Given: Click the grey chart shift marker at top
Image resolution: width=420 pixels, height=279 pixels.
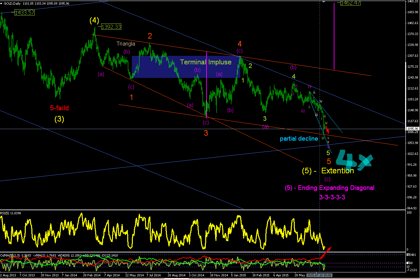Looking at the screenshot, I should point(324,1).
